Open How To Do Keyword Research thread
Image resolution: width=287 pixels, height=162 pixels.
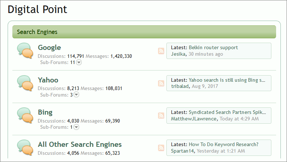point(223,144)
